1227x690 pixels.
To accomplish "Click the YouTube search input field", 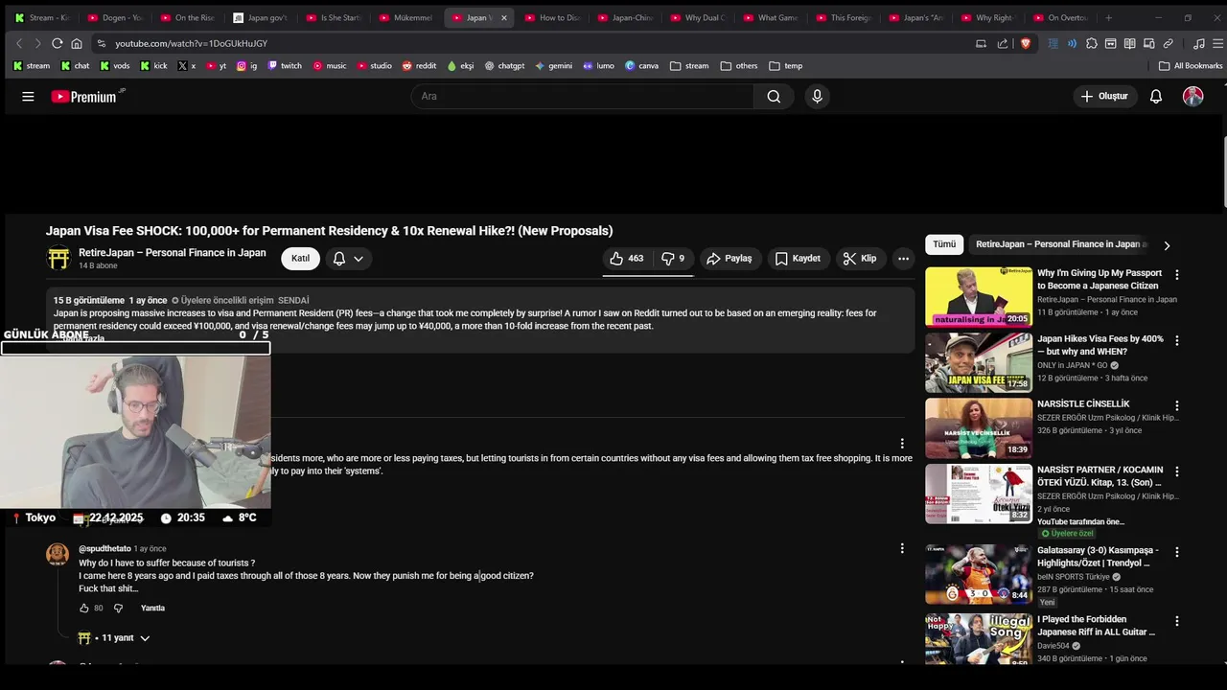I will 582,96.
